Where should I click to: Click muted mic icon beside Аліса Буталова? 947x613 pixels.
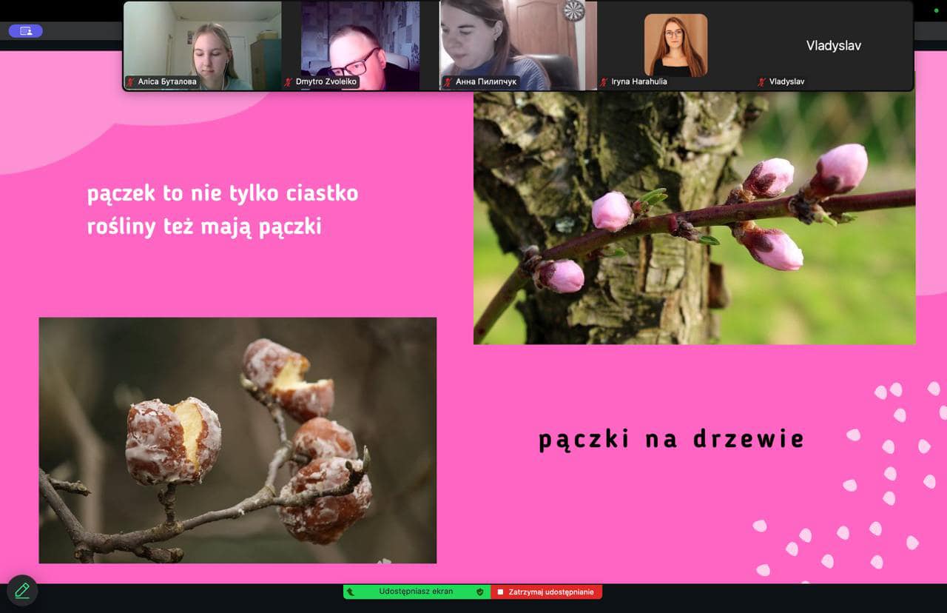coord(131,81)
